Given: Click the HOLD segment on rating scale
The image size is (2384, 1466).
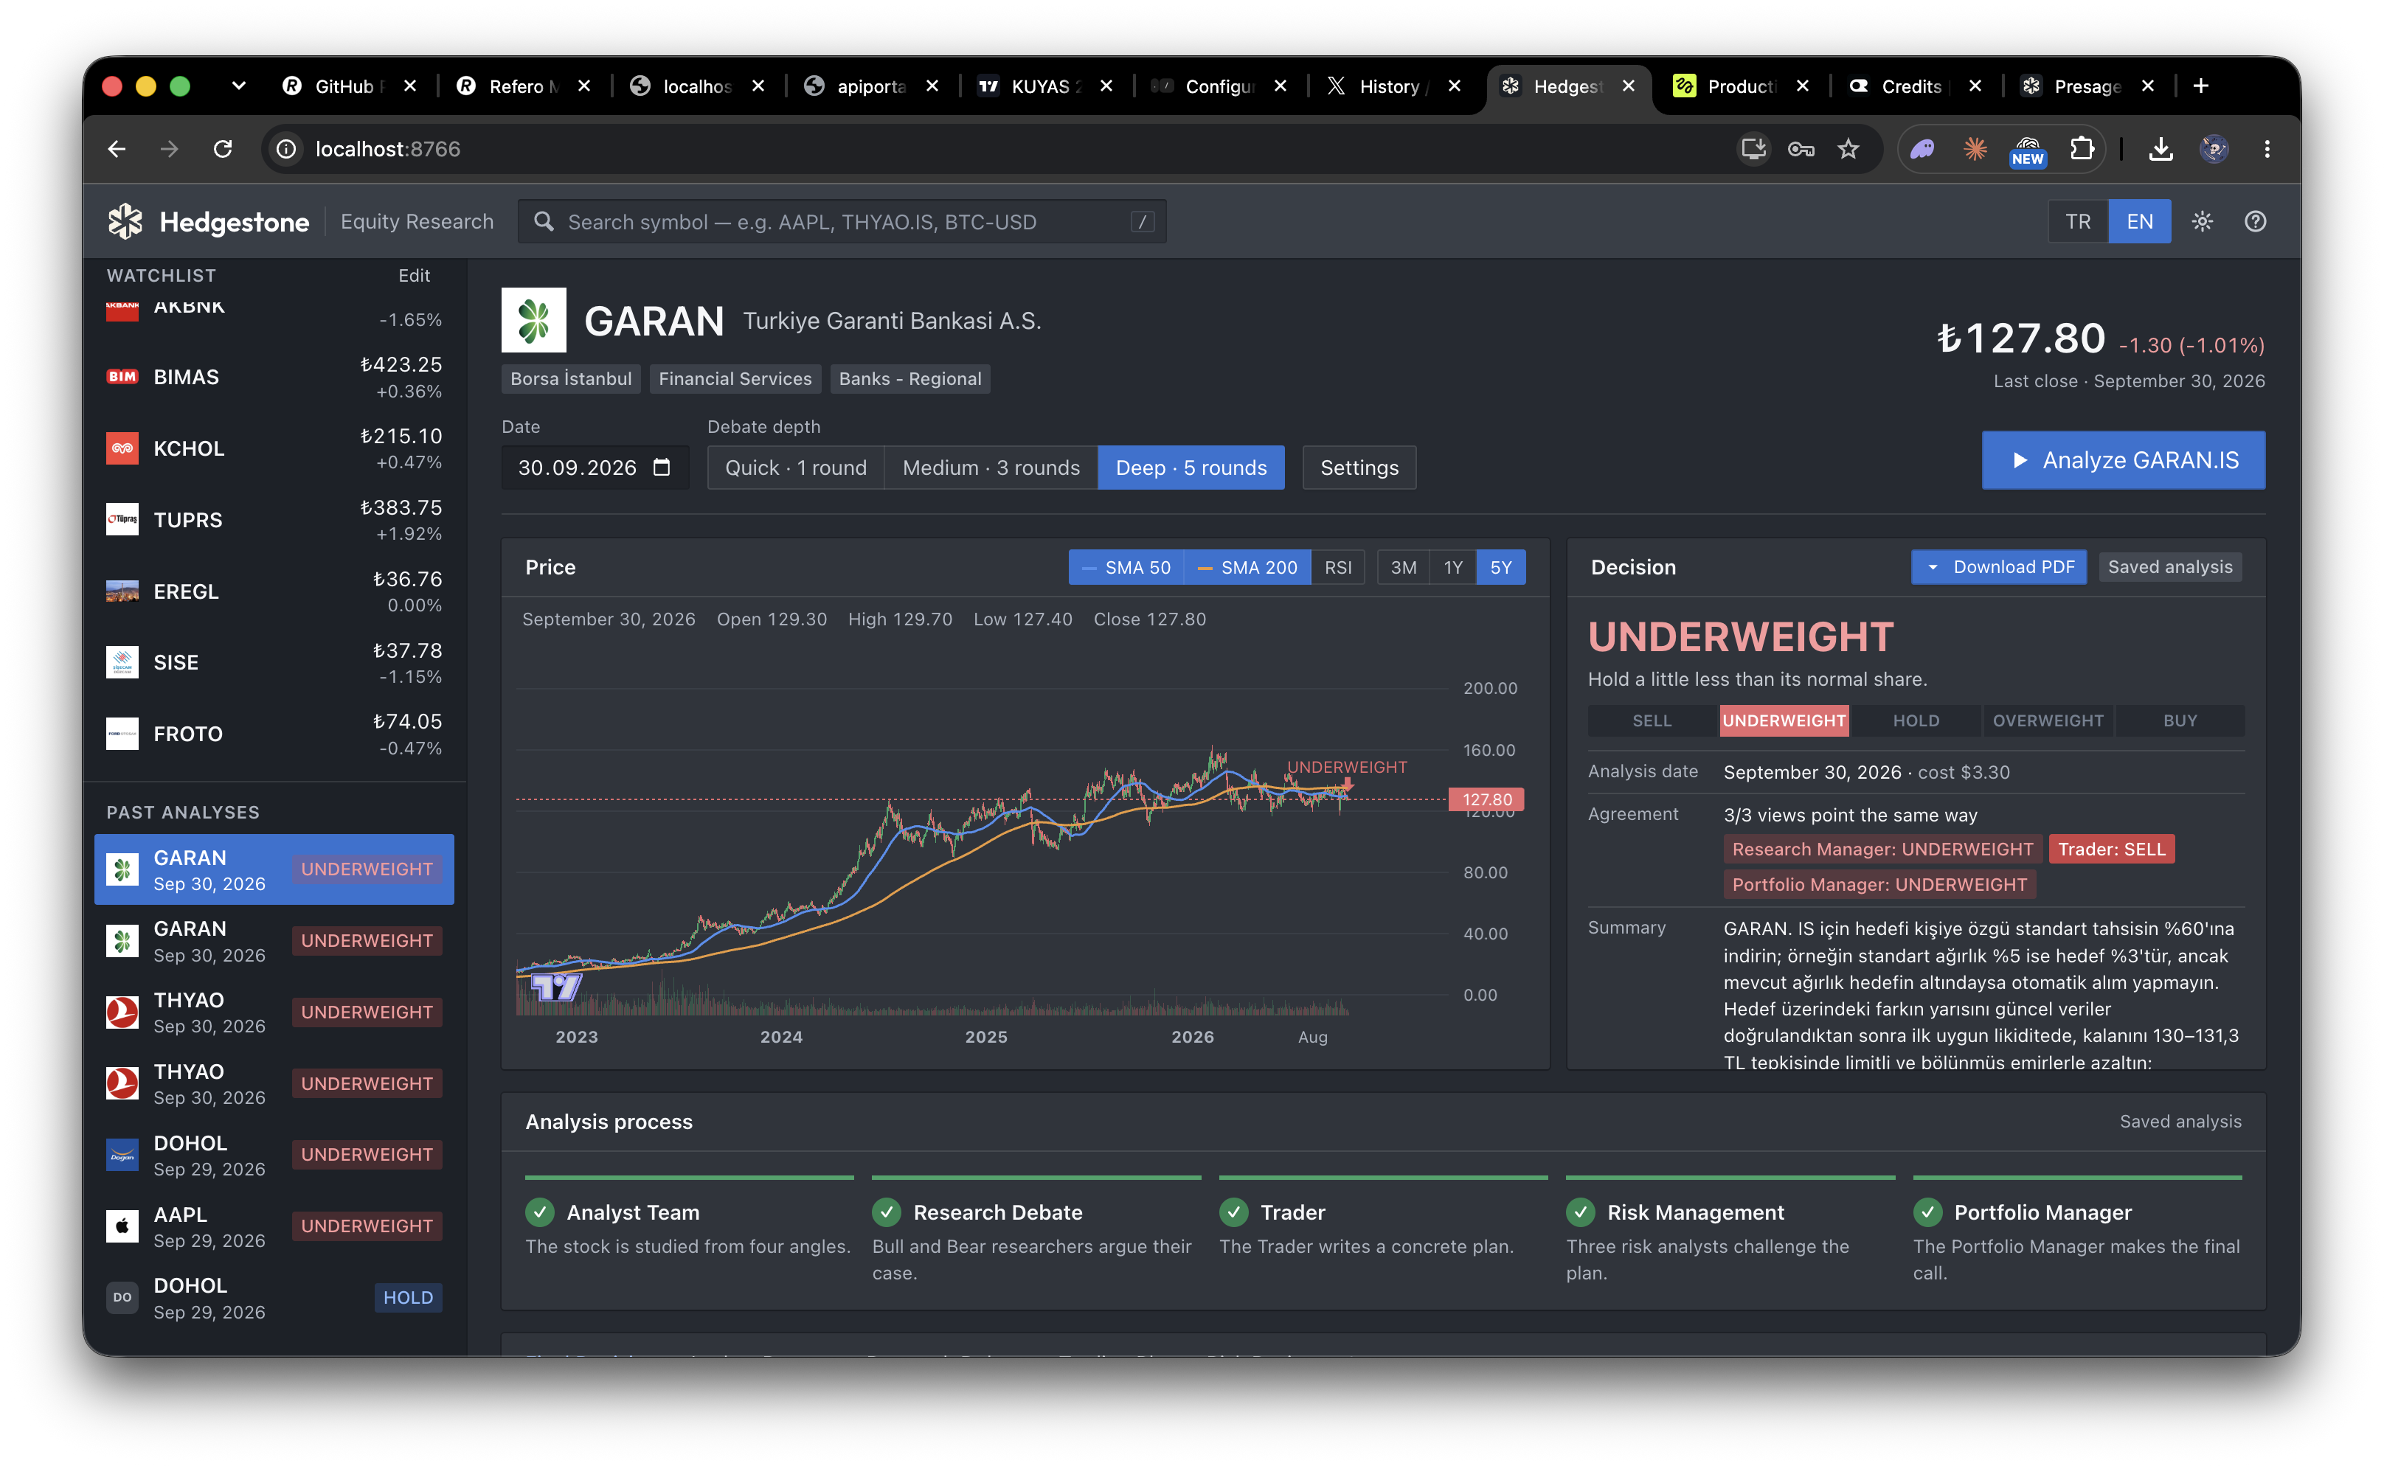Looking at the screenshot, I should pyautogui.click(x=1916, y=720).
